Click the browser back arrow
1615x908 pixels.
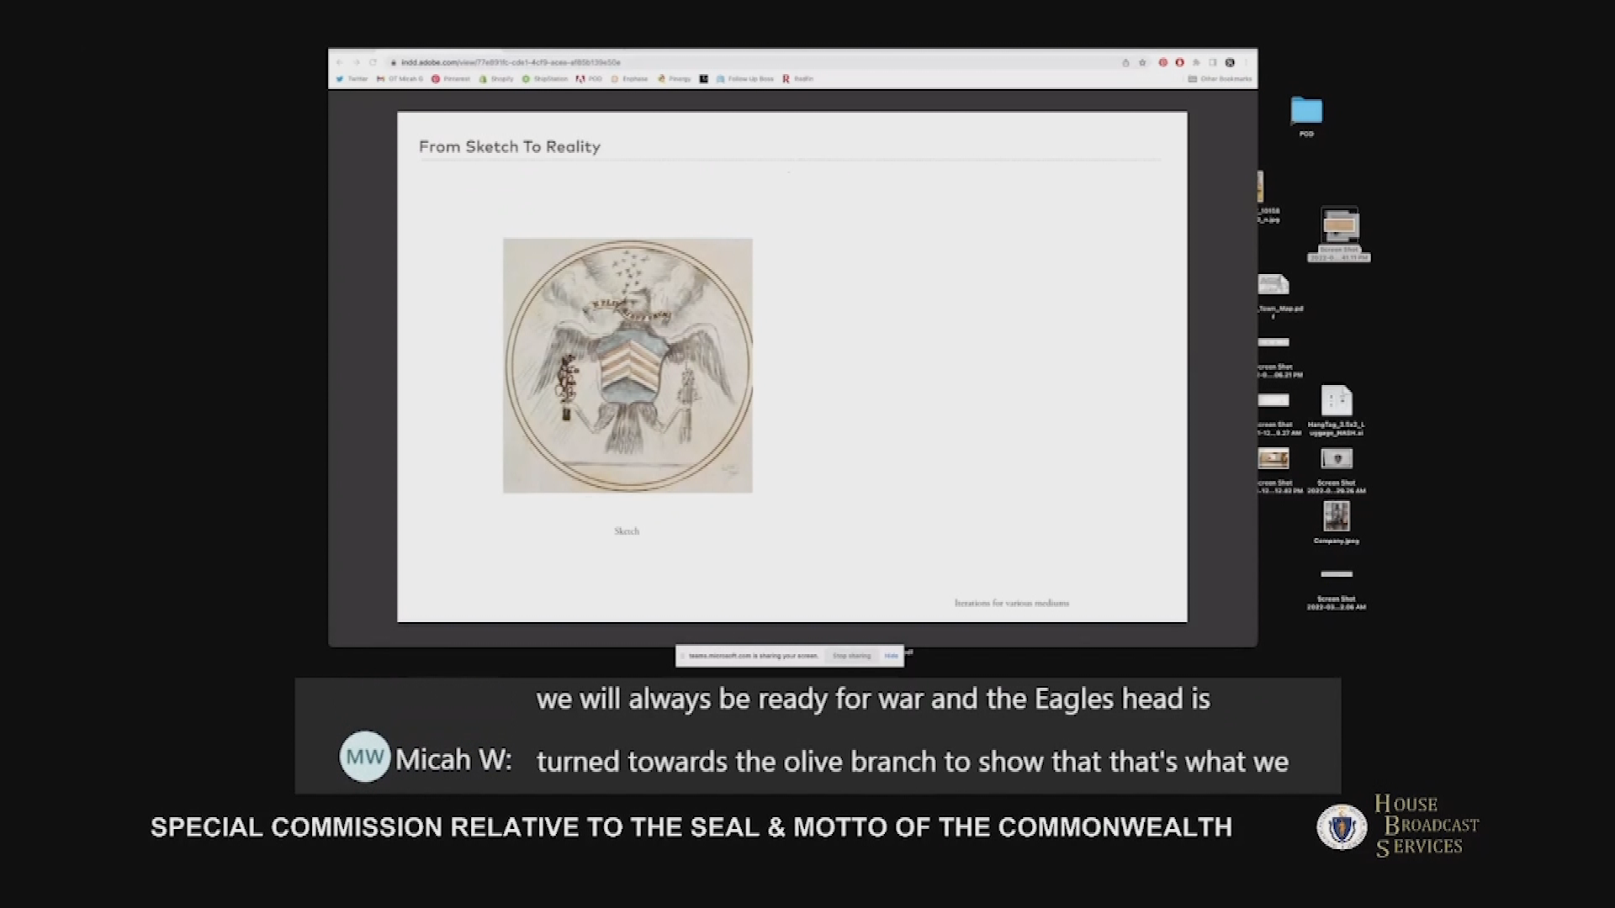pyautogui.click(x=340, y=62)
